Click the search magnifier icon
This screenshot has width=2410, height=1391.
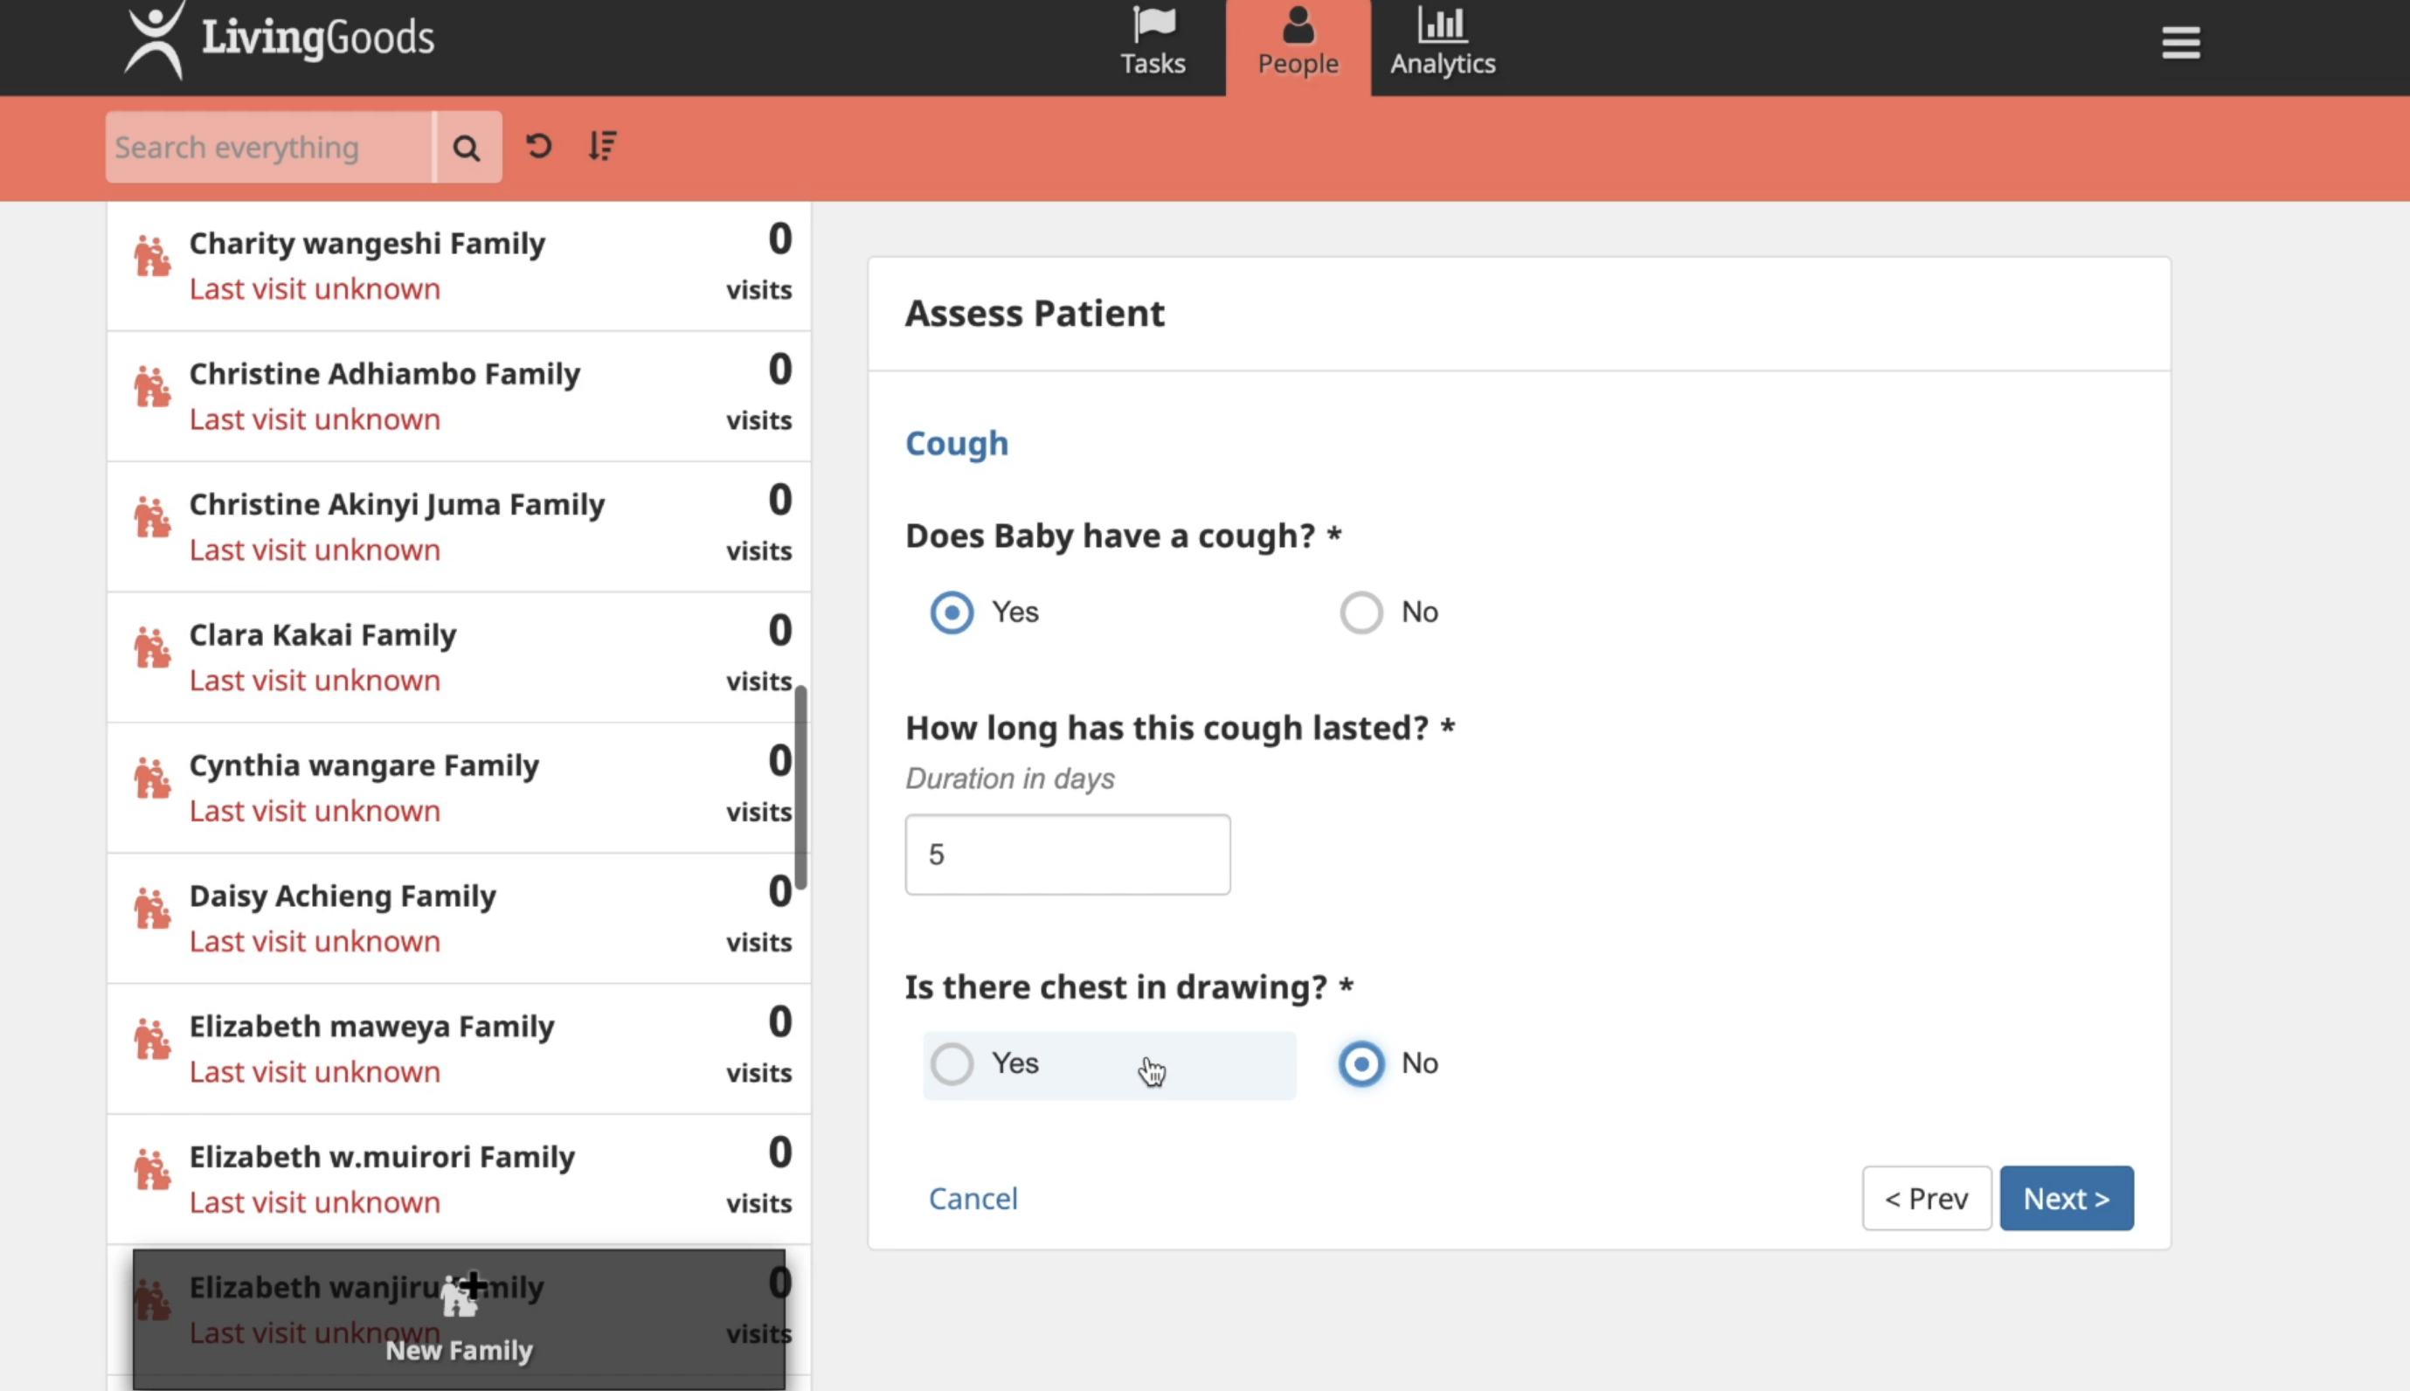[x=466, y=147]
